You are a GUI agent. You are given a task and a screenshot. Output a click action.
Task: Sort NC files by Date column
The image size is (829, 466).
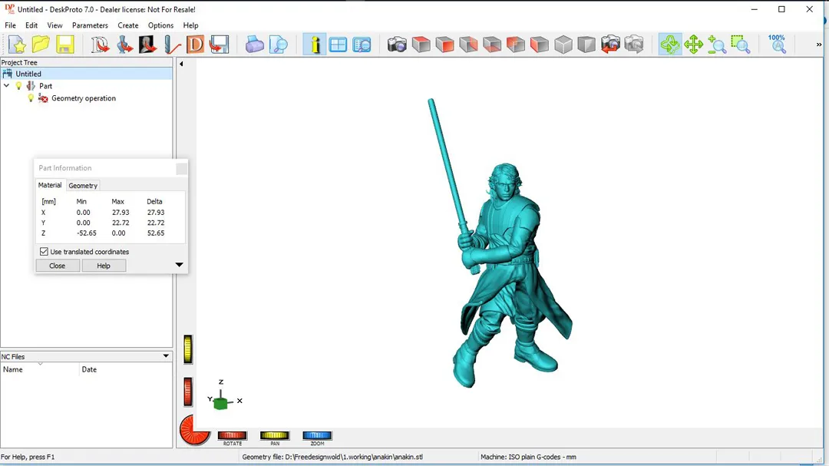coord(126,369)
